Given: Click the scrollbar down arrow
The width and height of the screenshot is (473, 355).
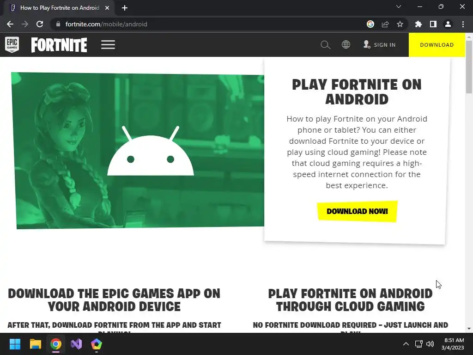Looking at the screenshot, I should tap(469, 329).
